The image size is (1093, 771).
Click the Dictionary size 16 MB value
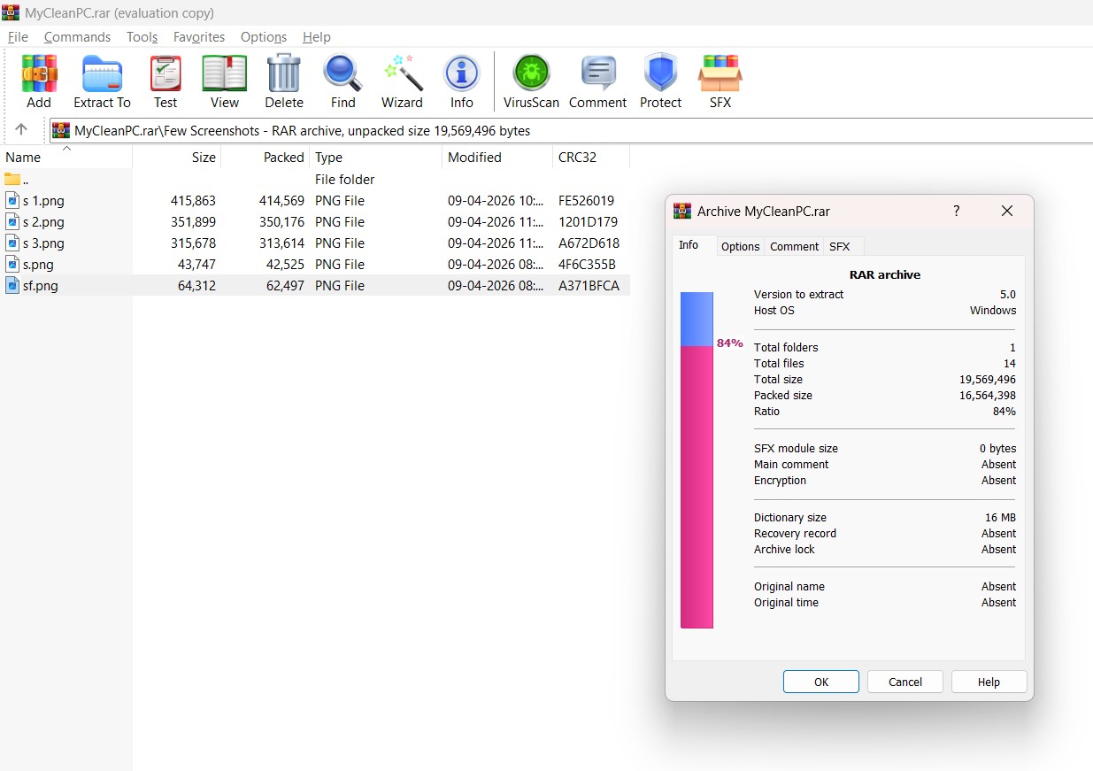pyautogui.click(x=1000, y=518)
